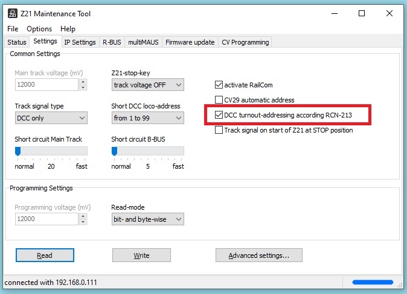
Task: Open Short DCC loco-address dropdown
Action: [147, 118]
